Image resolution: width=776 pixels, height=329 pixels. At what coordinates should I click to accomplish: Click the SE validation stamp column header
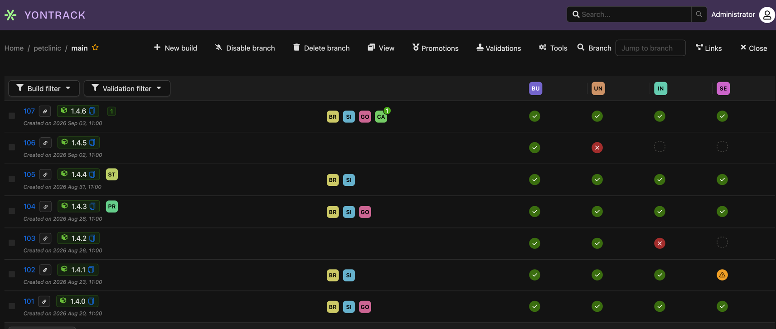pyautogui.click(x=723, y=88)
